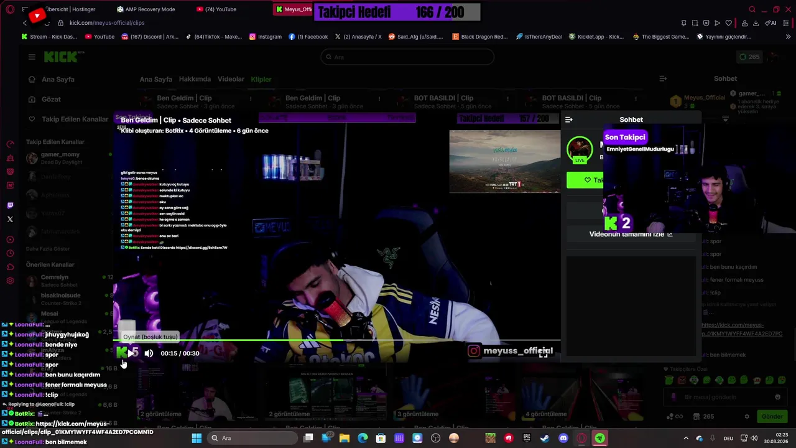Open the emoji picker in chat input
Image resolution: width=796 pixels, height=448 pixels.
coord(777,397)
